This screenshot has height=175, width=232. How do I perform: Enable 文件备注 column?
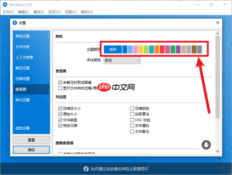[132, 131]
